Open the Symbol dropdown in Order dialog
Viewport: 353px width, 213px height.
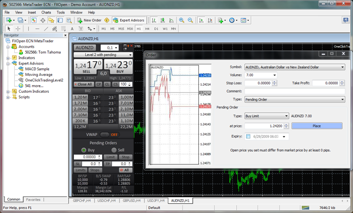(x=295, y=67)
